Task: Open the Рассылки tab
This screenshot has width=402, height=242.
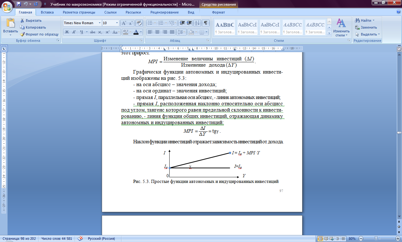Action: pos(133,12)
